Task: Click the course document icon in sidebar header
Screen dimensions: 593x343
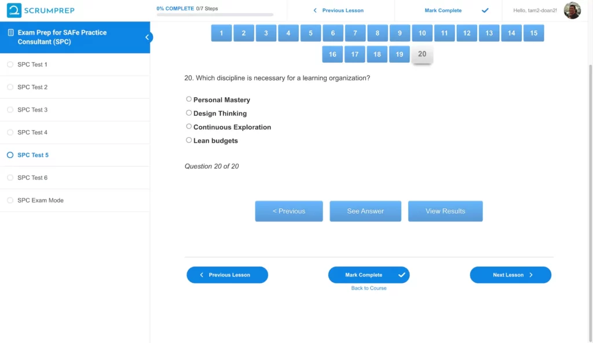Action: click(x=10, y=33)
